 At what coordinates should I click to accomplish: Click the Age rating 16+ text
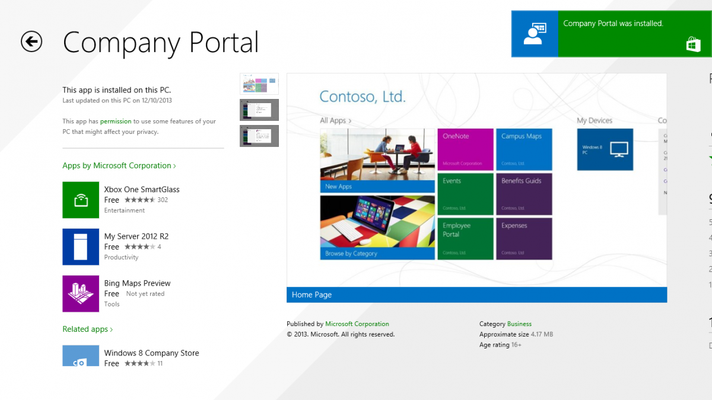(500, 345)
